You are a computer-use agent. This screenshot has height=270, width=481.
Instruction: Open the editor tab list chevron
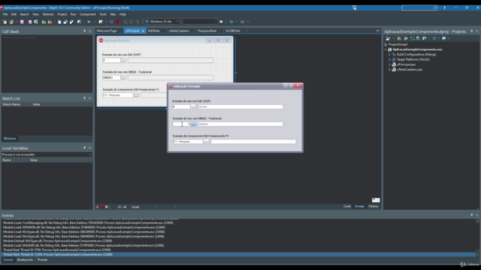point(377,31)
